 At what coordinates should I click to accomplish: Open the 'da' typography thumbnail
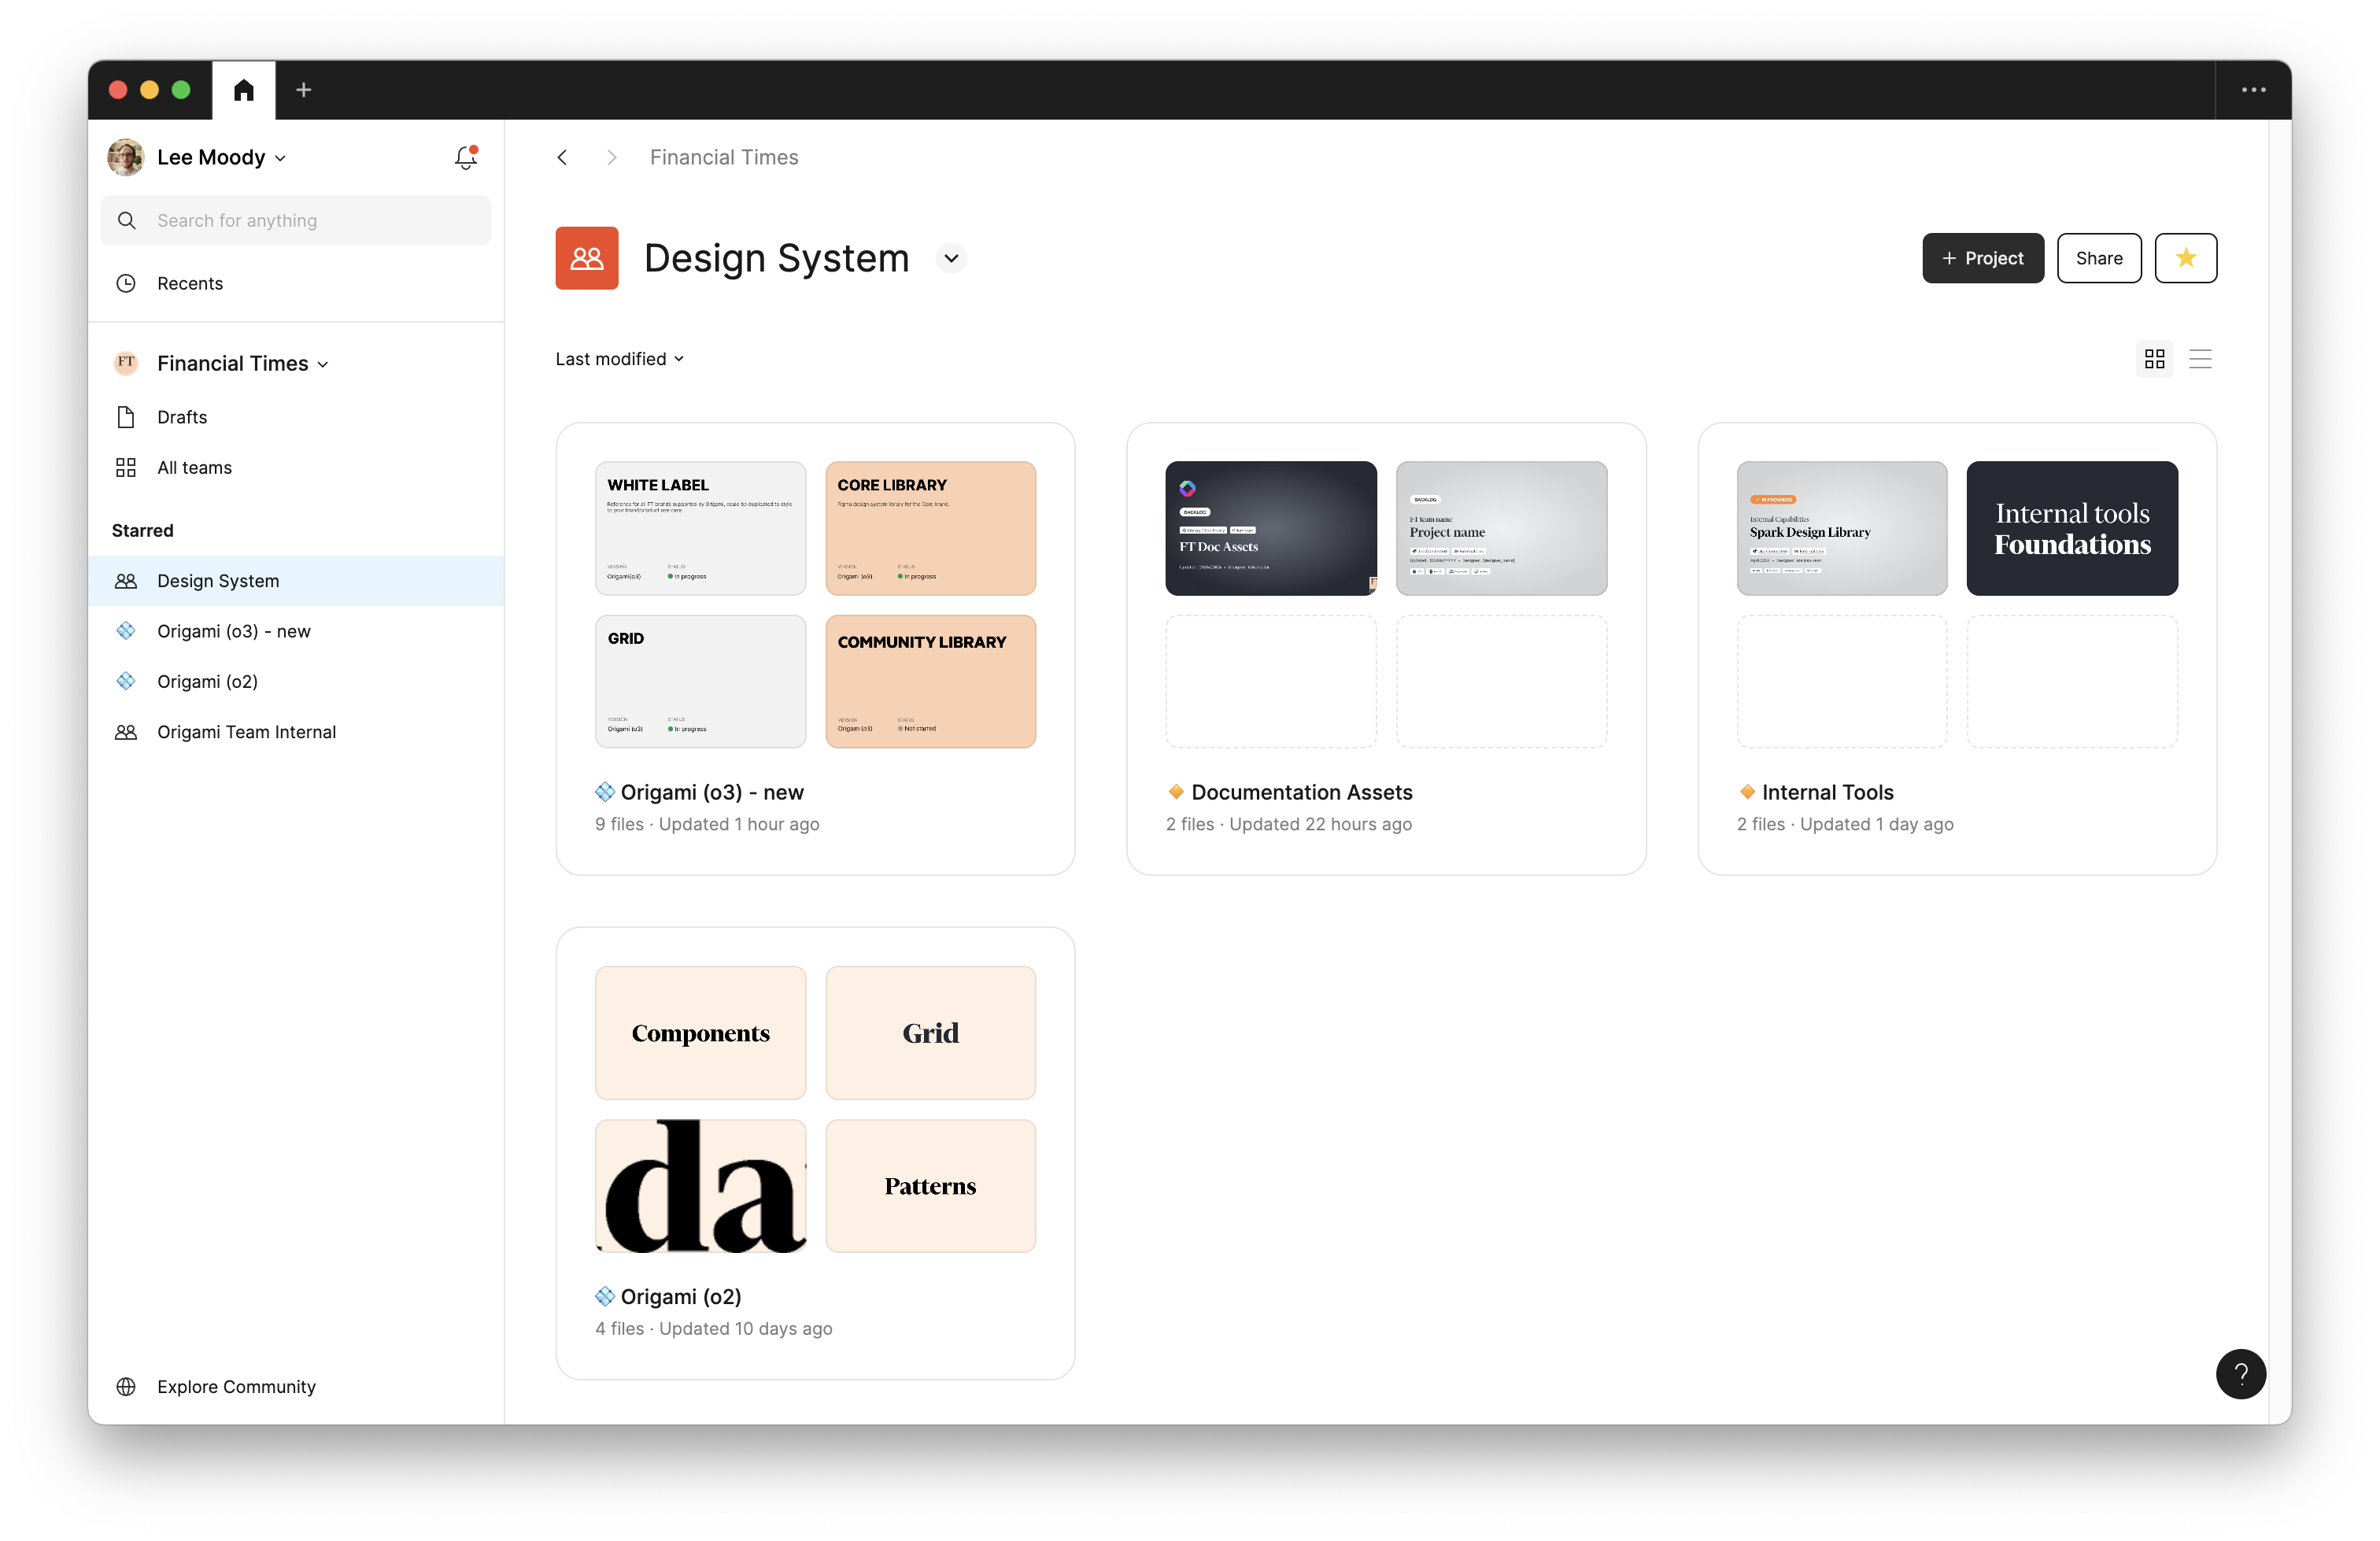click(x=700, y=1185)
